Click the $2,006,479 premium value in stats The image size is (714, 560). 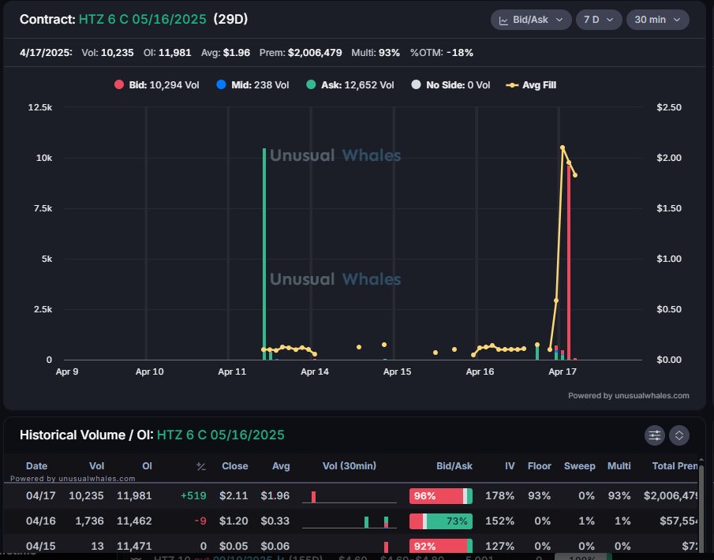pos(315,53)
